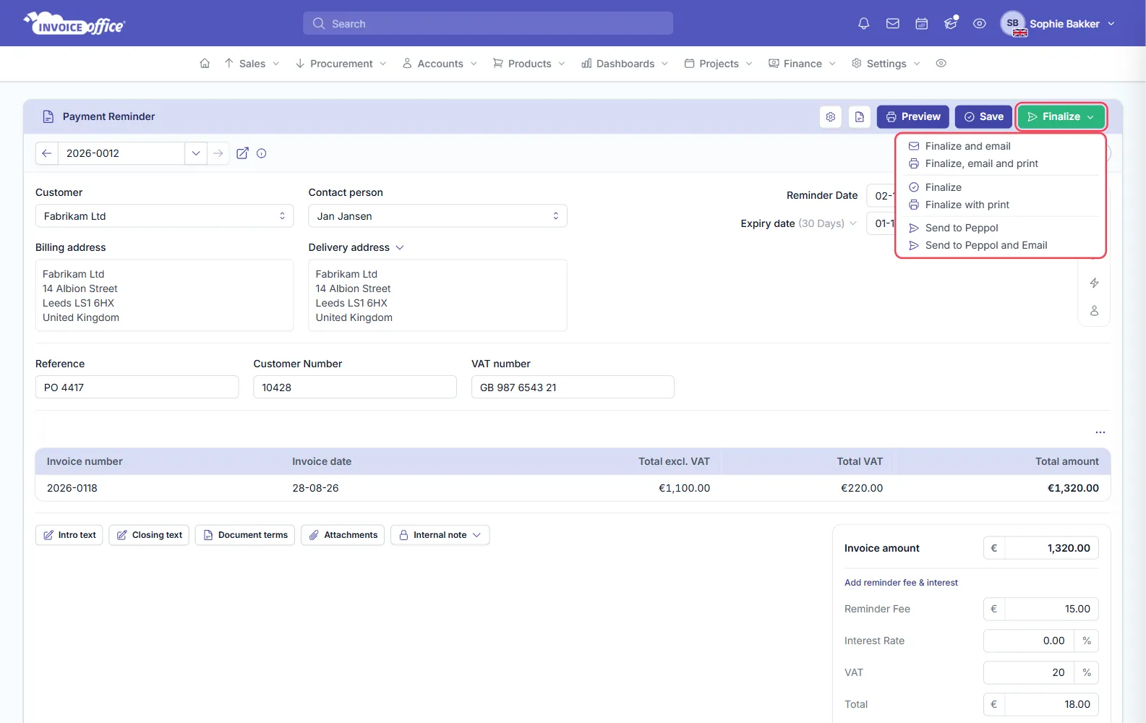Click the VAT number field
Image resolution: width=1146 pixels, height=723 pixels.
(573, 387)
